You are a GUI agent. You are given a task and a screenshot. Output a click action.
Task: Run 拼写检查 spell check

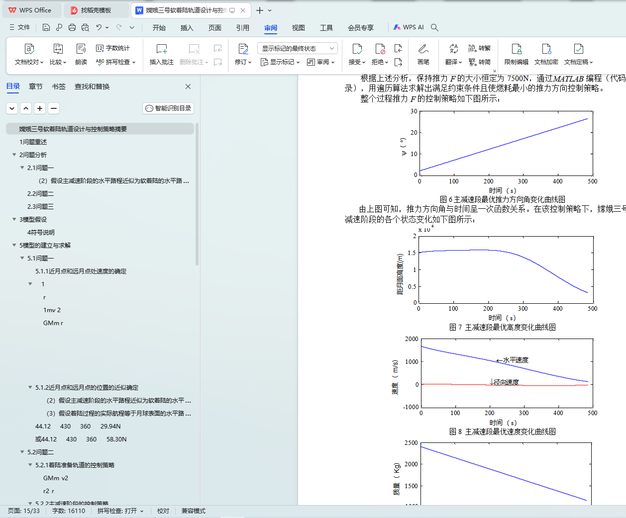(115, 62)
